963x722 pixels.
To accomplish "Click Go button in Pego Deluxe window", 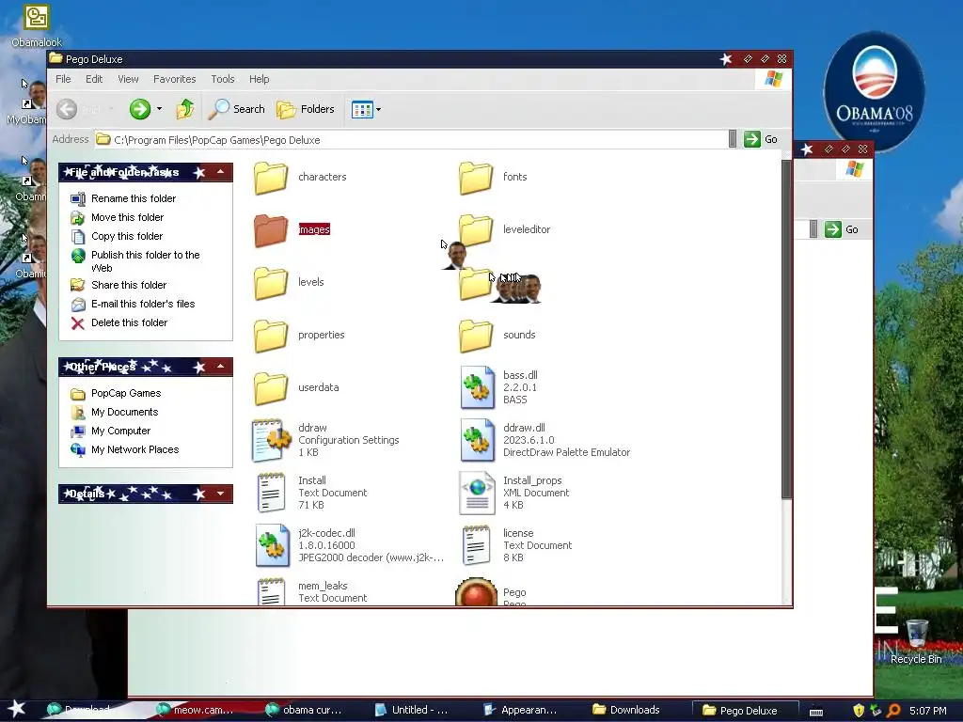I will 762,139.
